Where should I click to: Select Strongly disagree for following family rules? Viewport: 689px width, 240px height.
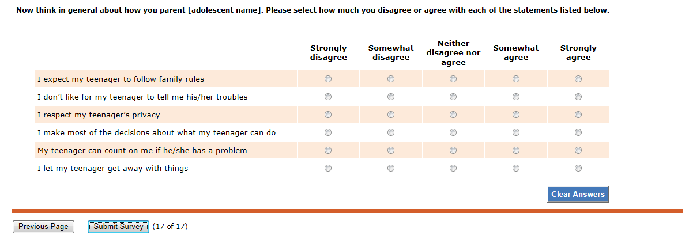pyautogui.click(x=328, y=79)
